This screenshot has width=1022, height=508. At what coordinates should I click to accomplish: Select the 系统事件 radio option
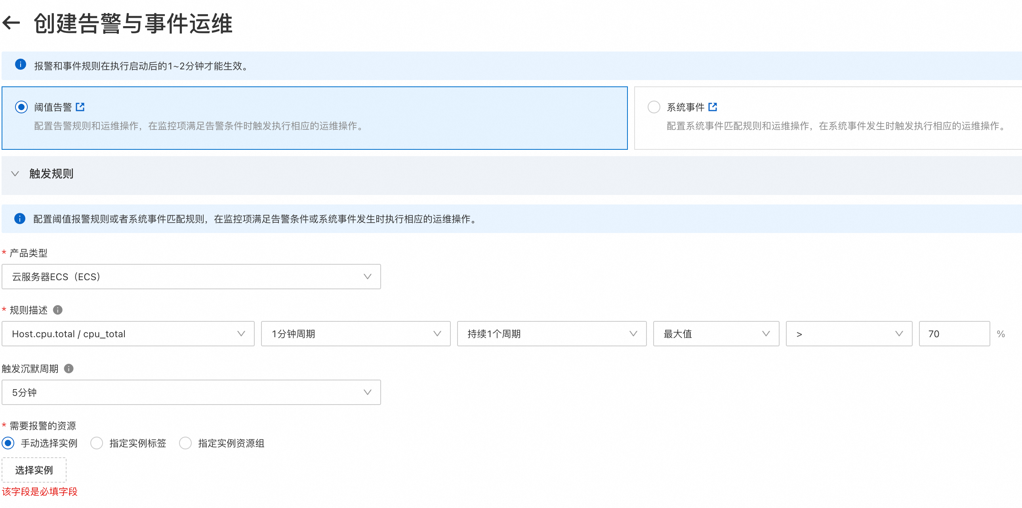click(x=654, y=107)
